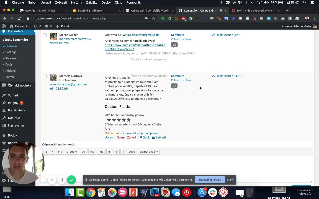Click the Bluetooth icon in menu bar
Screen dimensions: 319x199
246,2
